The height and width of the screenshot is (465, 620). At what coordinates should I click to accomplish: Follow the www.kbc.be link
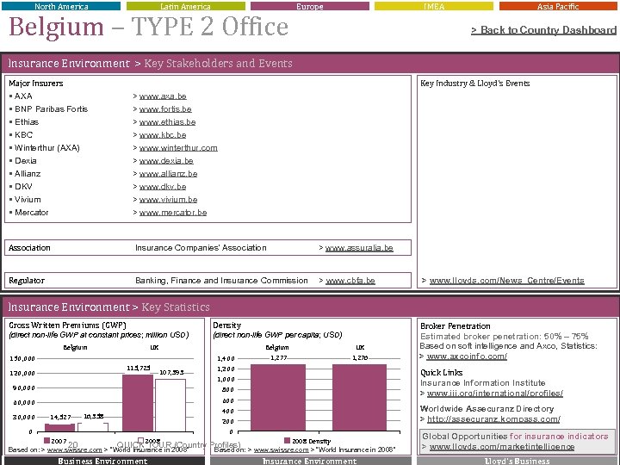pos(163,135)
